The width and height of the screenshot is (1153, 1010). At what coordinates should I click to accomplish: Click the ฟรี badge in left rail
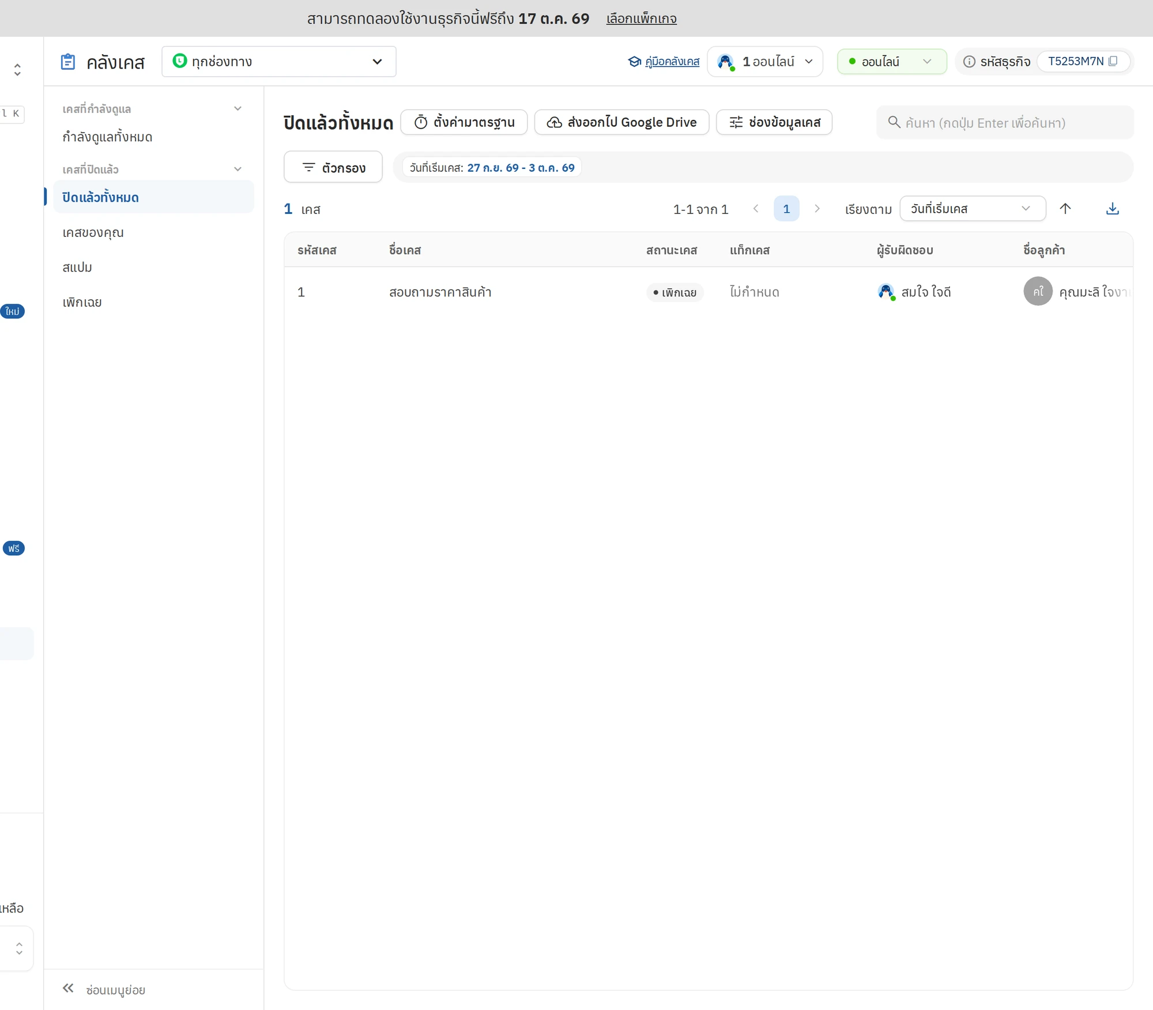(x=14, y=548)
